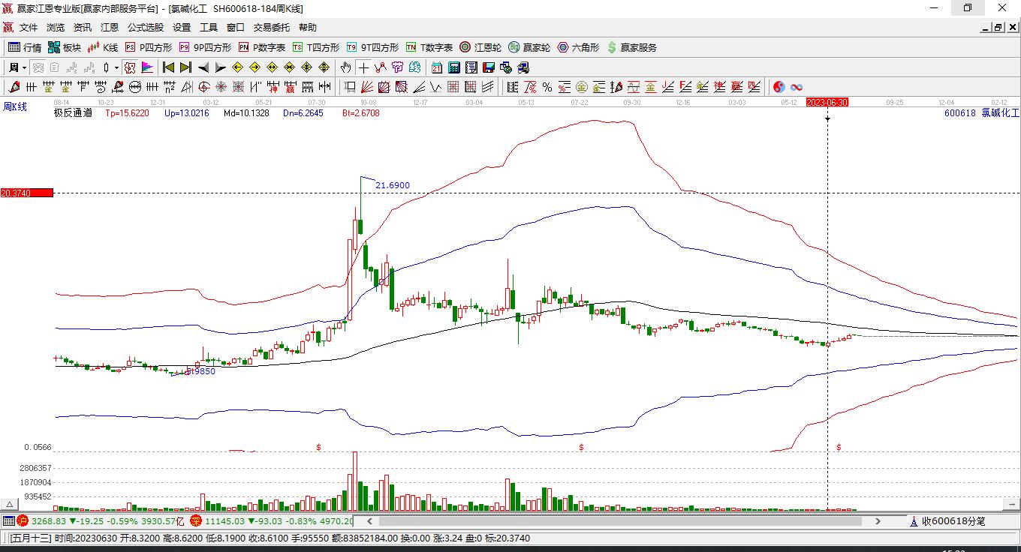Open the calendar icon showing 21
Image resolution: width=1021 pixels, height=552 pixels.
(436, 67)
